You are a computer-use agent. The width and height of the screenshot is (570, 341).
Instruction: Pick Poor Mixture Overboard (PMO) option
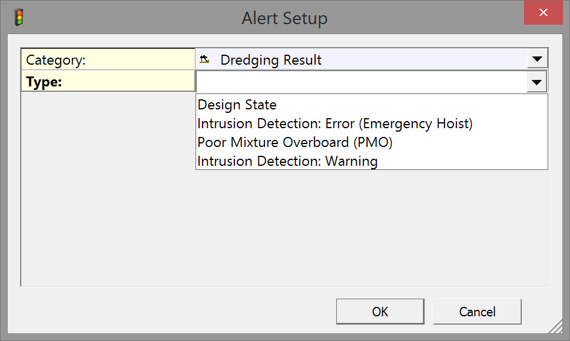coord(295,142)
